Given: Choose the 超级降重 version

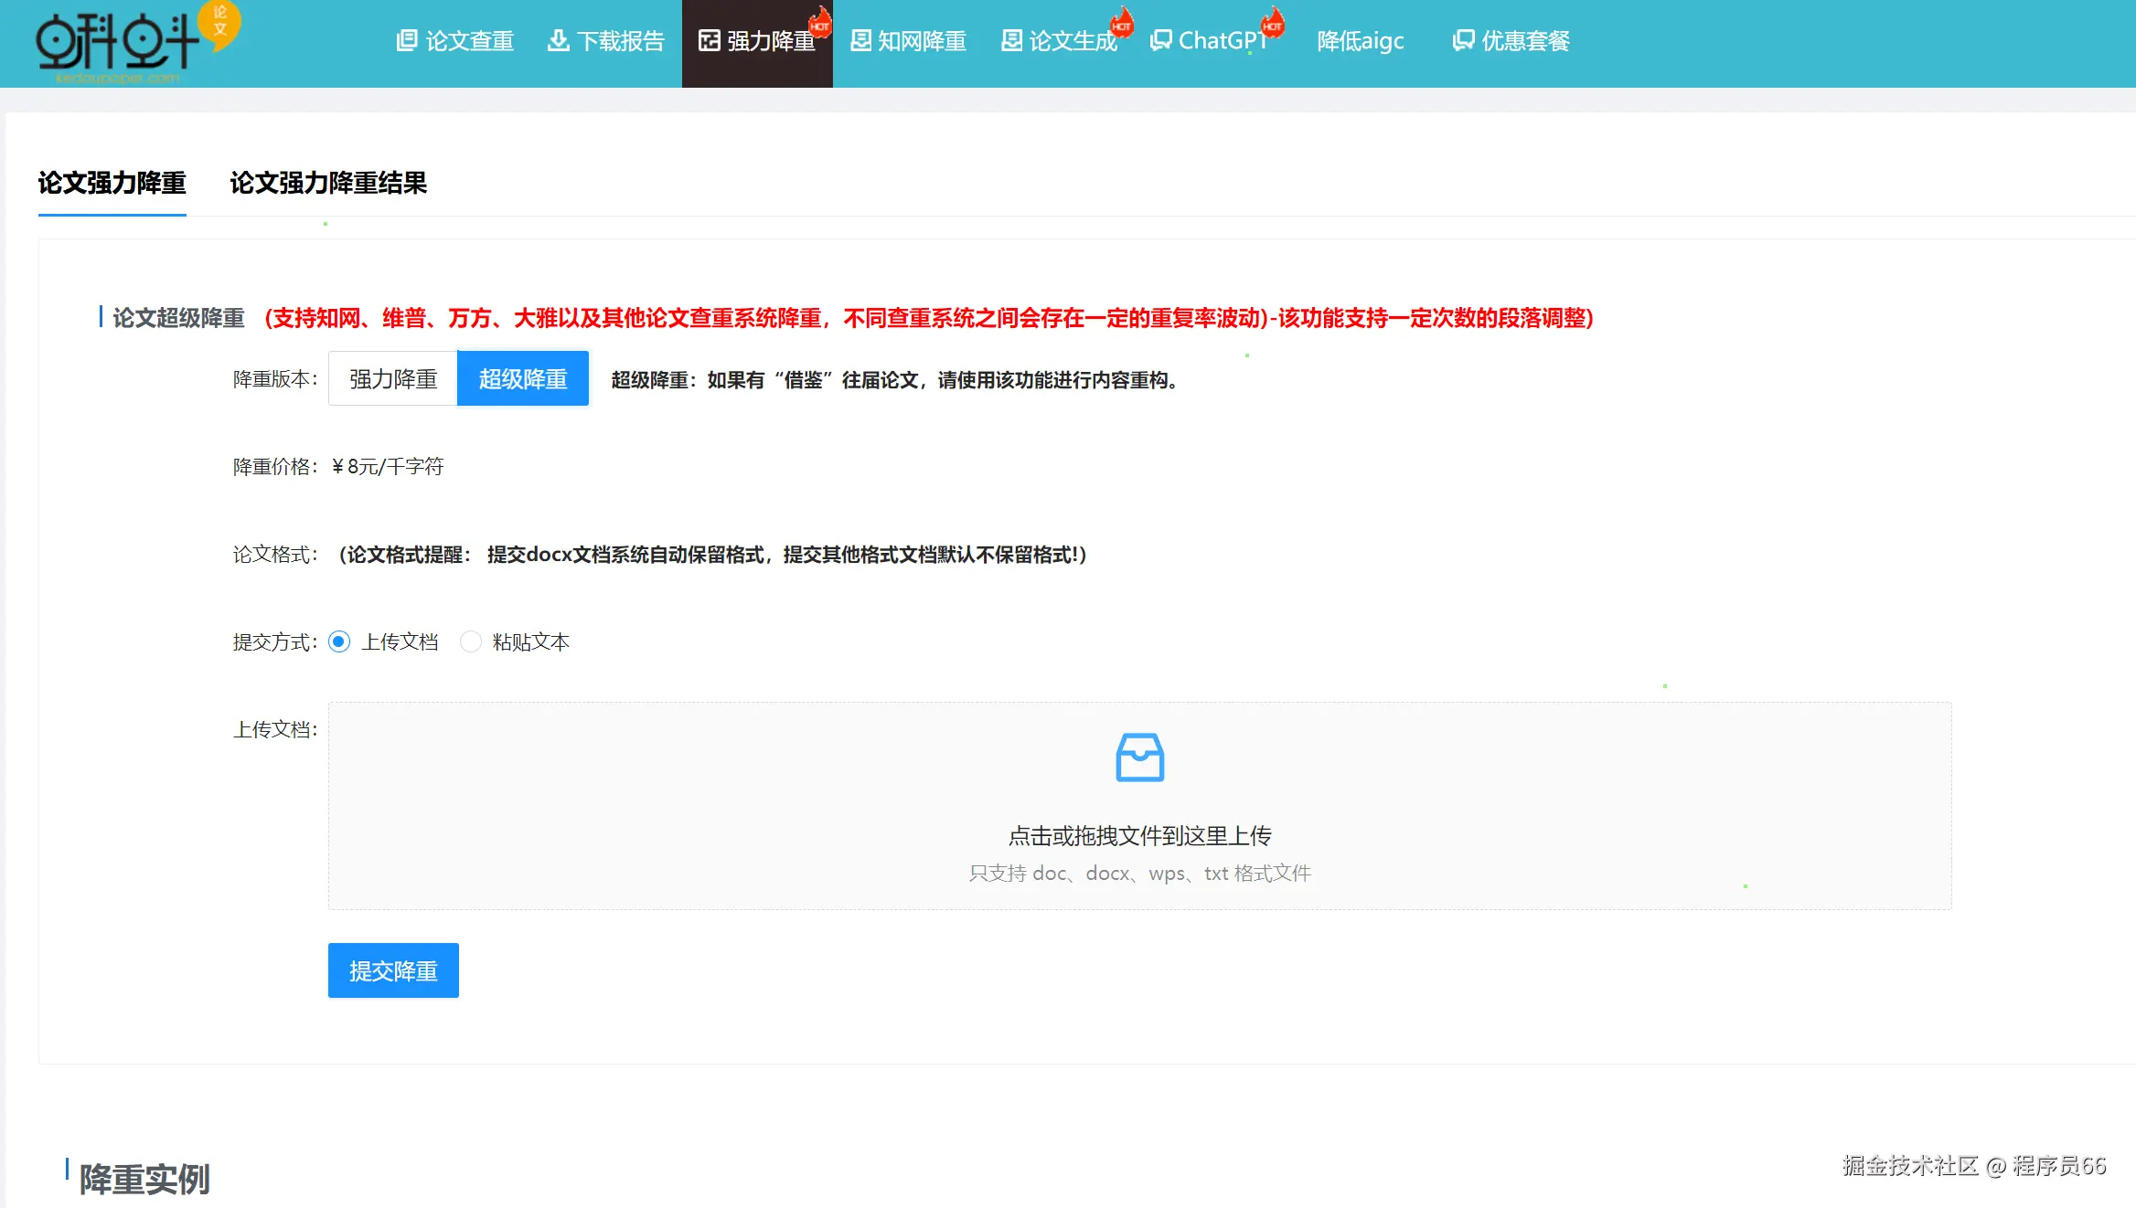Looking at the screenshot, I should pyautogui.click(x=522, y=378).
